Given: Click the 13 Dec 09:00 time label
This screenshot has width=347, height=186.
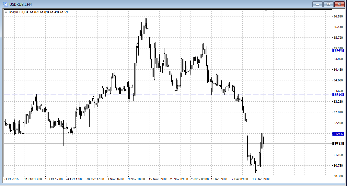Looking at the screenshot, I should pyautogui.click(x=261, y=179).
